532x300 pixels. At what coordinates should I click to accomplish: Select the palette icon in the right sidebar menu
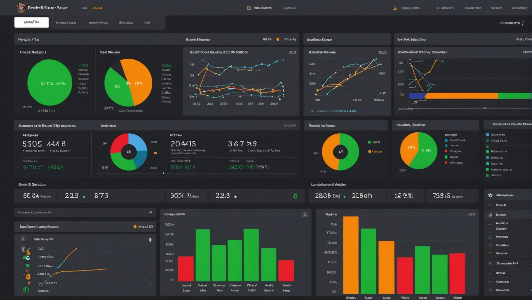click(490, 195)
